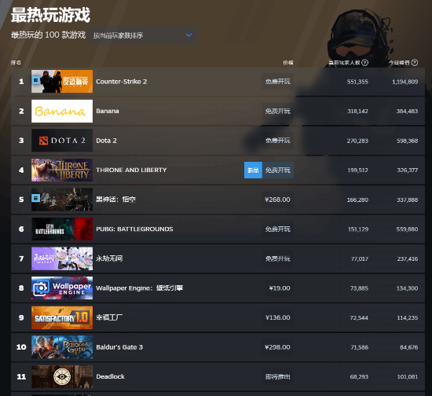Viewport: 432px width, 396px height.
Task: Click the blue new-release tag on Throne and Liberty
Action: pyautogui.click(x=253, y=170)
